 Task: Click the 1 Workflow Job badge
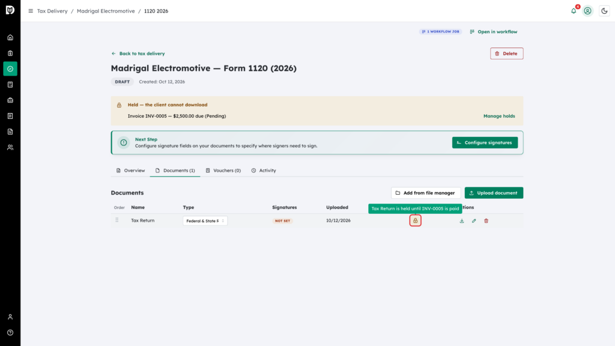point(440,31)
